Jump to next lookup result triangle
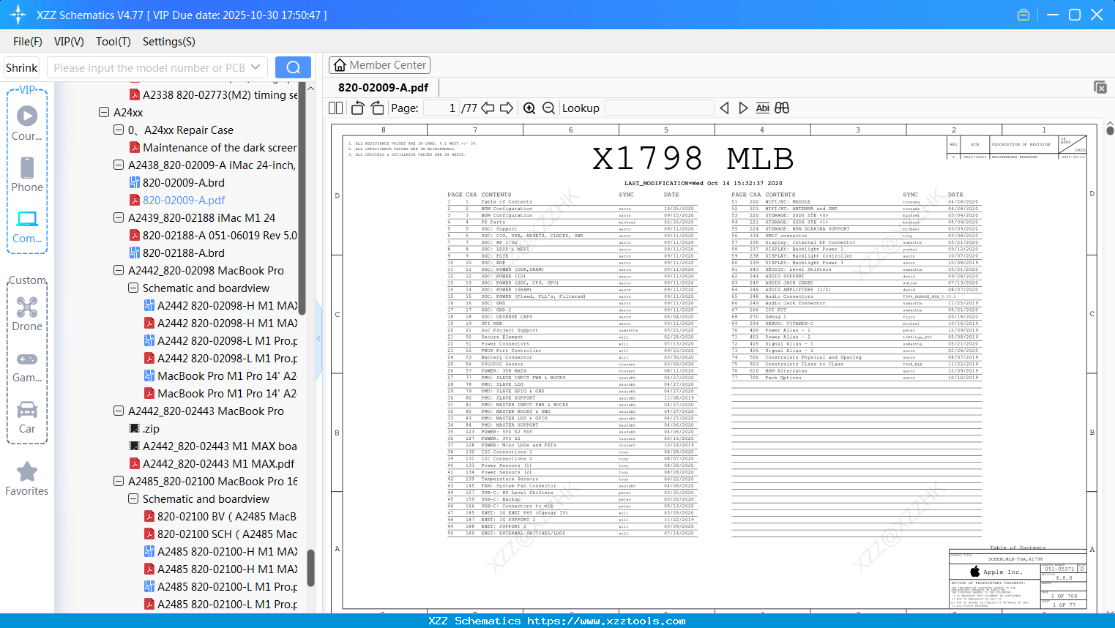1115x628 pixels. 743,108
